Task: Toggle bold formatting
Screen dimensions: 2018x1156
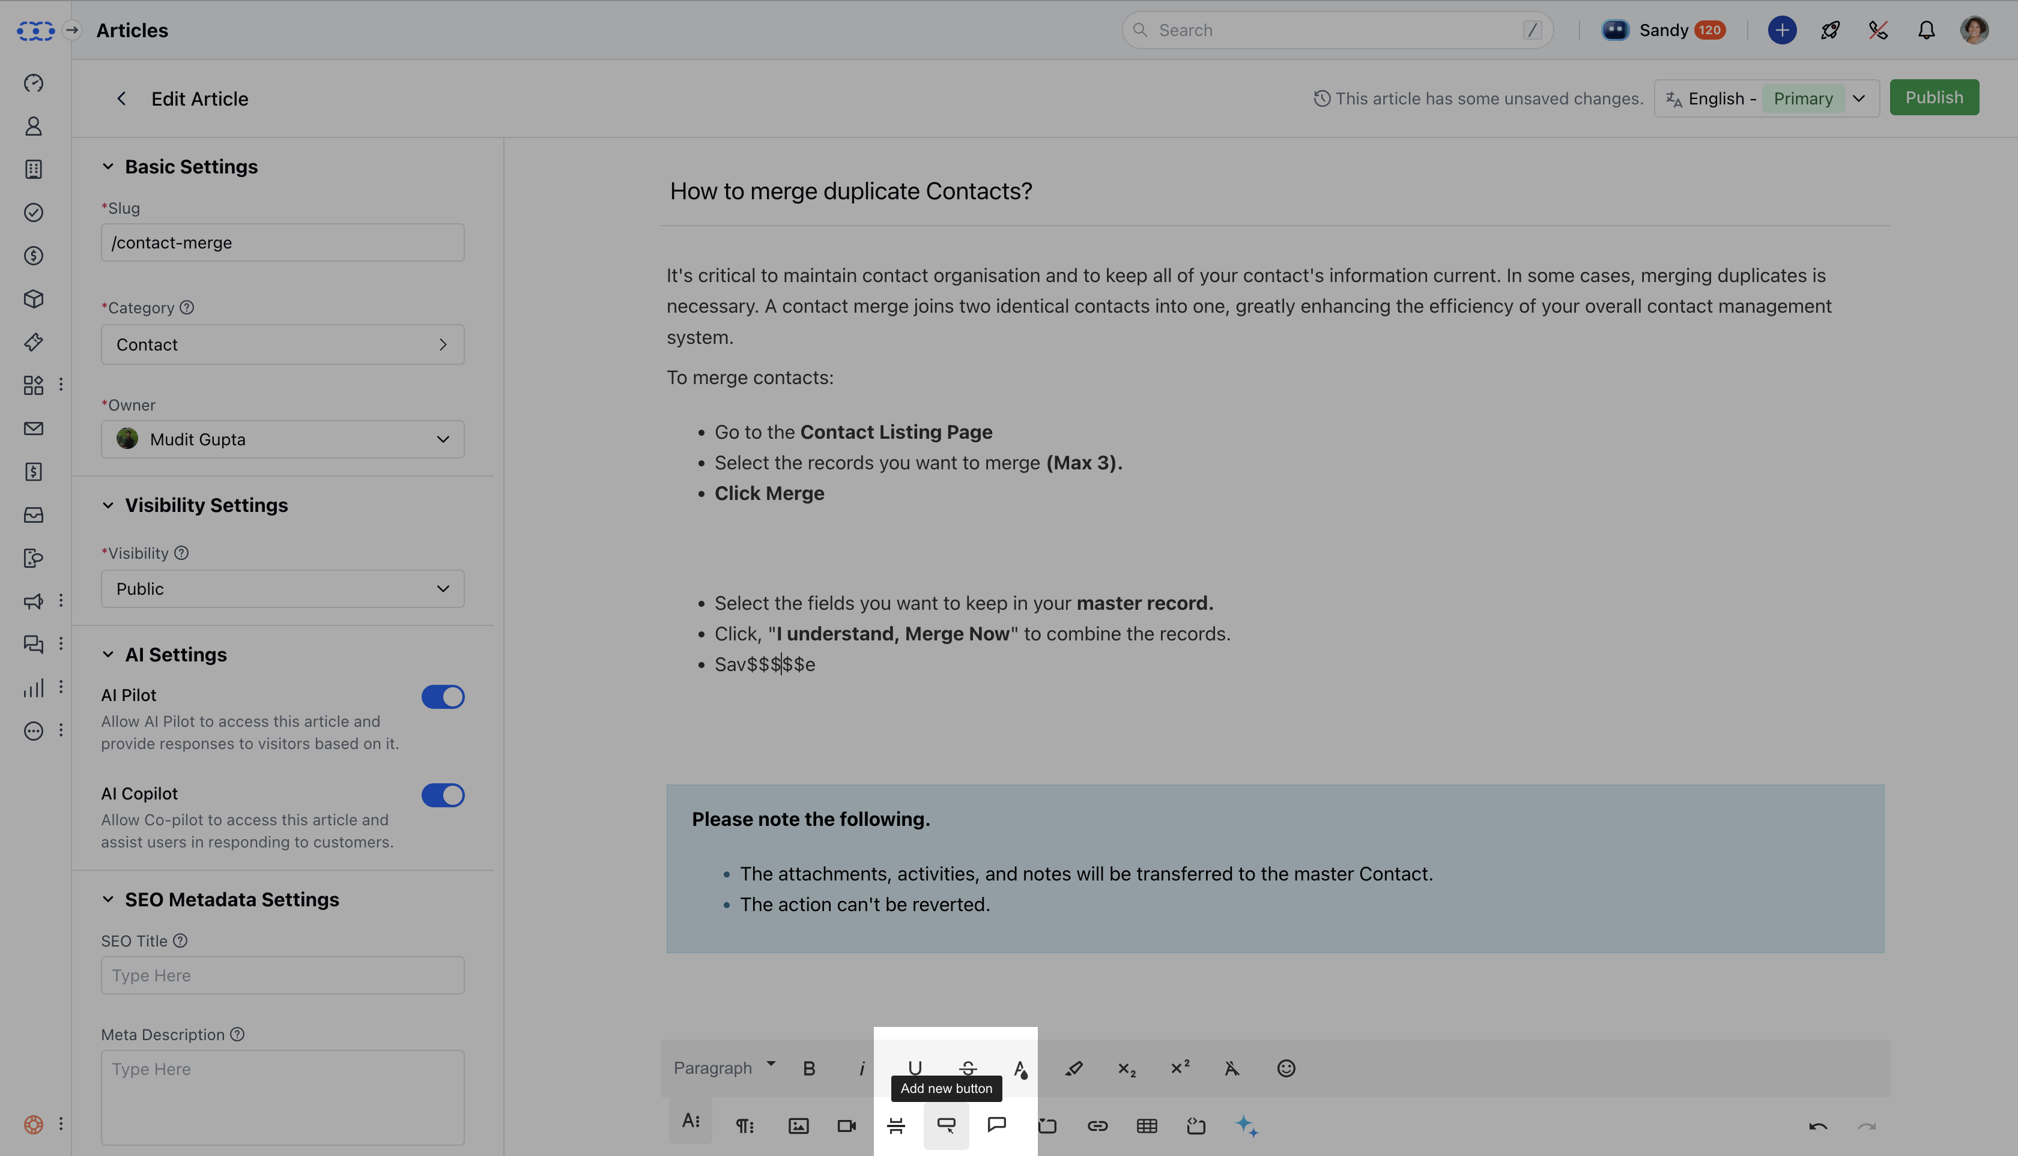Action: pos(809,1068)
